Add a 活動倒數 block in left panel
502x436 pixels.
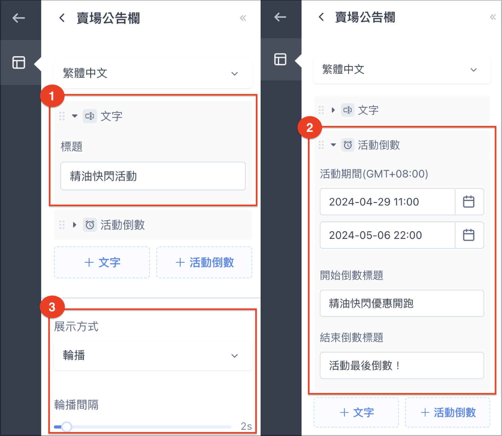(x=204, y=262)
